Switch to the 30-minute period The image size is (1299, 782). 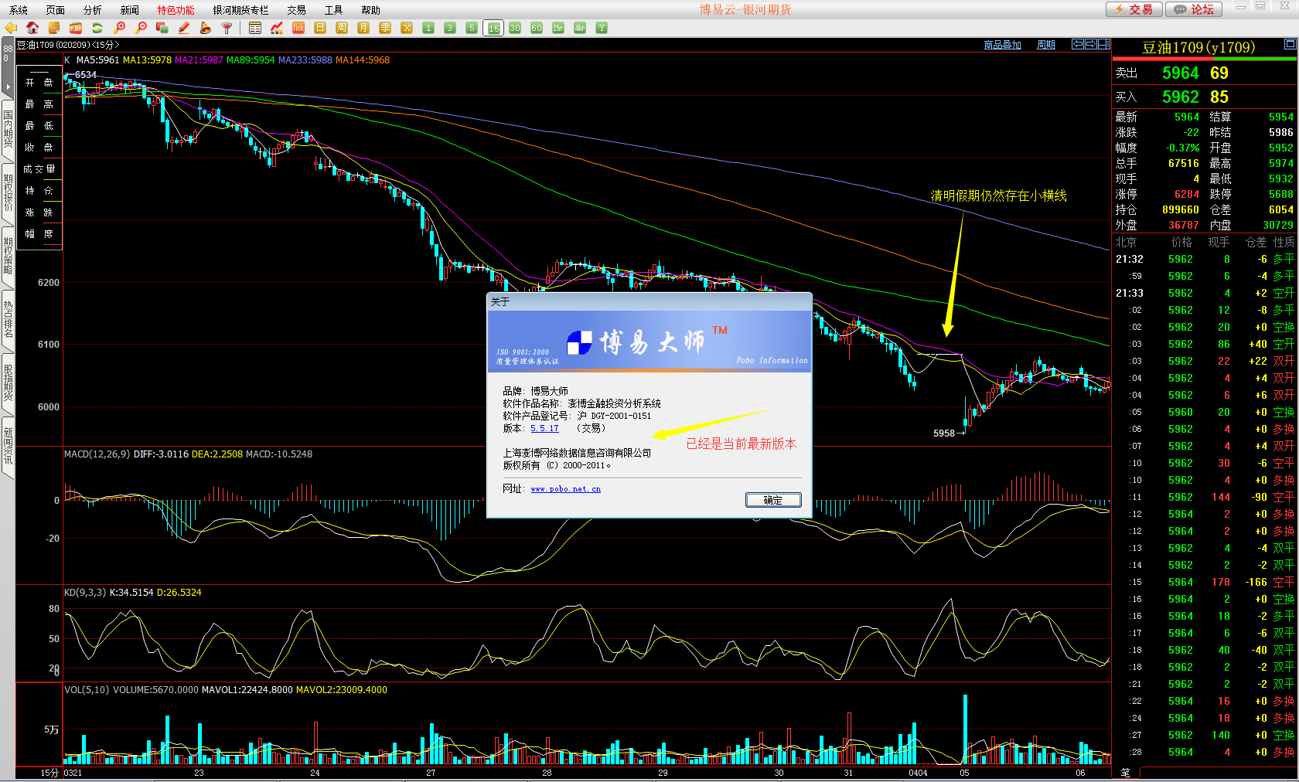click(515, 28)
